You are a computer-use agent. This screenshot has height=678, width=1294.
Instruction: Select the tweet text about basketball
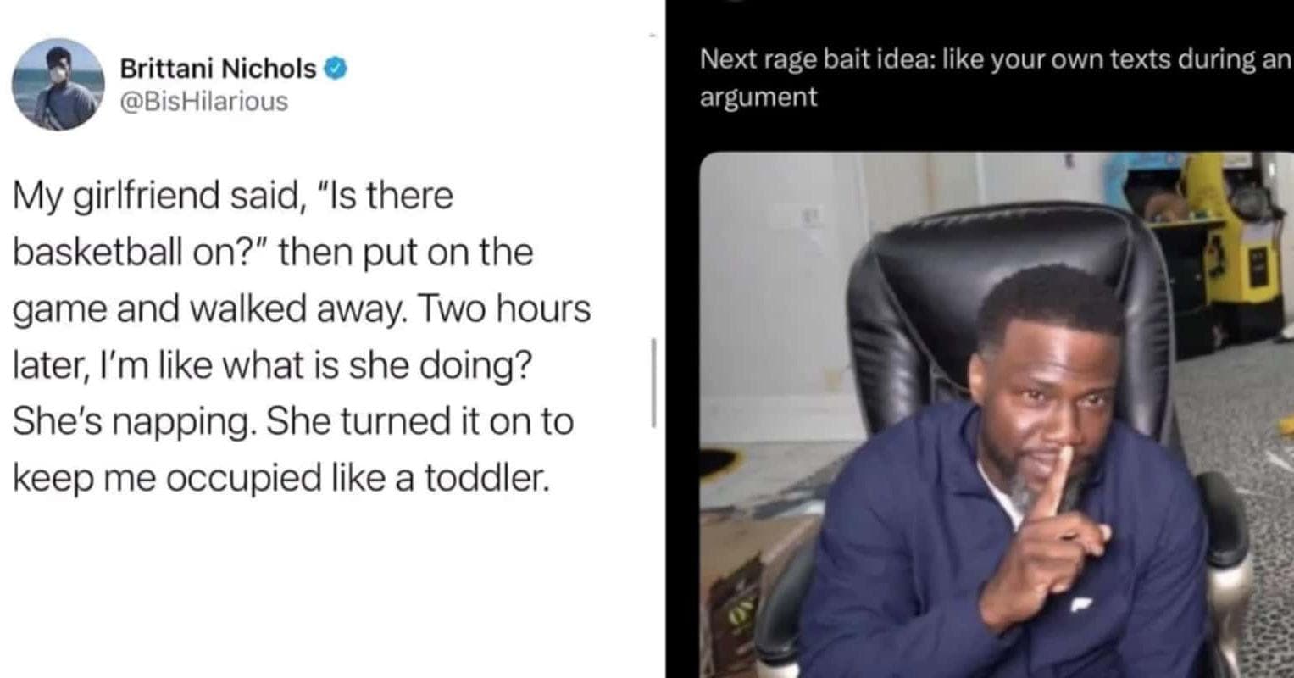[302, 337]
